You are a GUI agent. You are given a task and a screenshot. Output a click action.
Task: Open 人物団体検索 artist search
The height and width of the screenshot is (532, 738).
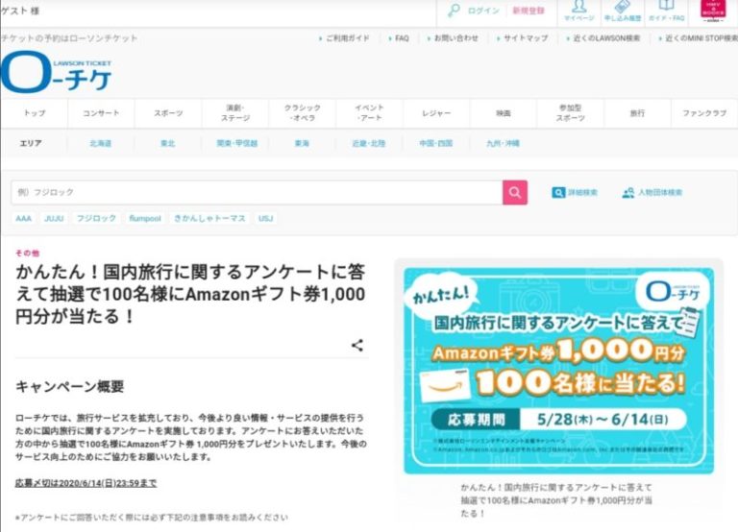652,192
